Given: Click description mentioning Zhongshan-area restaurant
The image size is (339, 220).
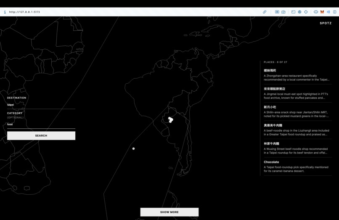Looking at the screenshot, I should tap(297, 78).
